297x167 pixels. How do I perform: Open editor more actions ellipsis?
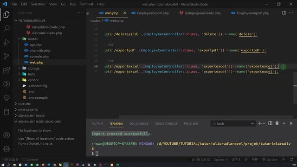click(291, 13)
